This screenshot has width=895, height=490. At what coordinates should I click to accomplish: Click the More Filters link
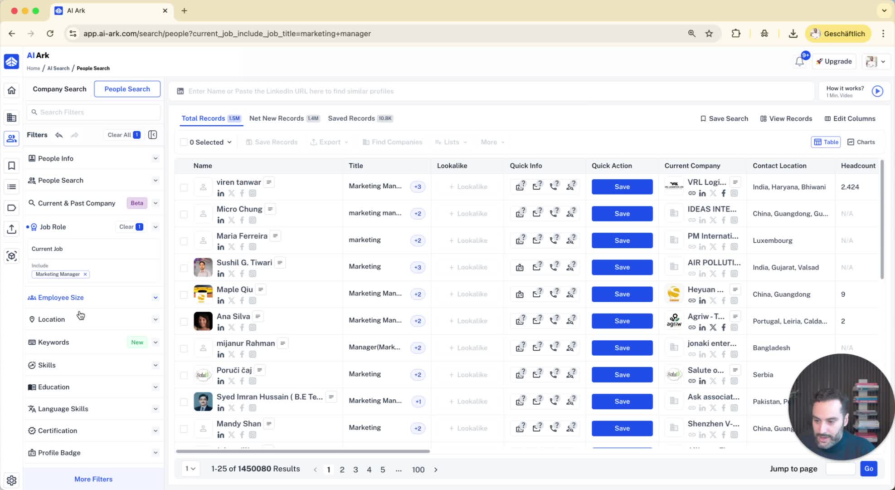click(93, 479)
